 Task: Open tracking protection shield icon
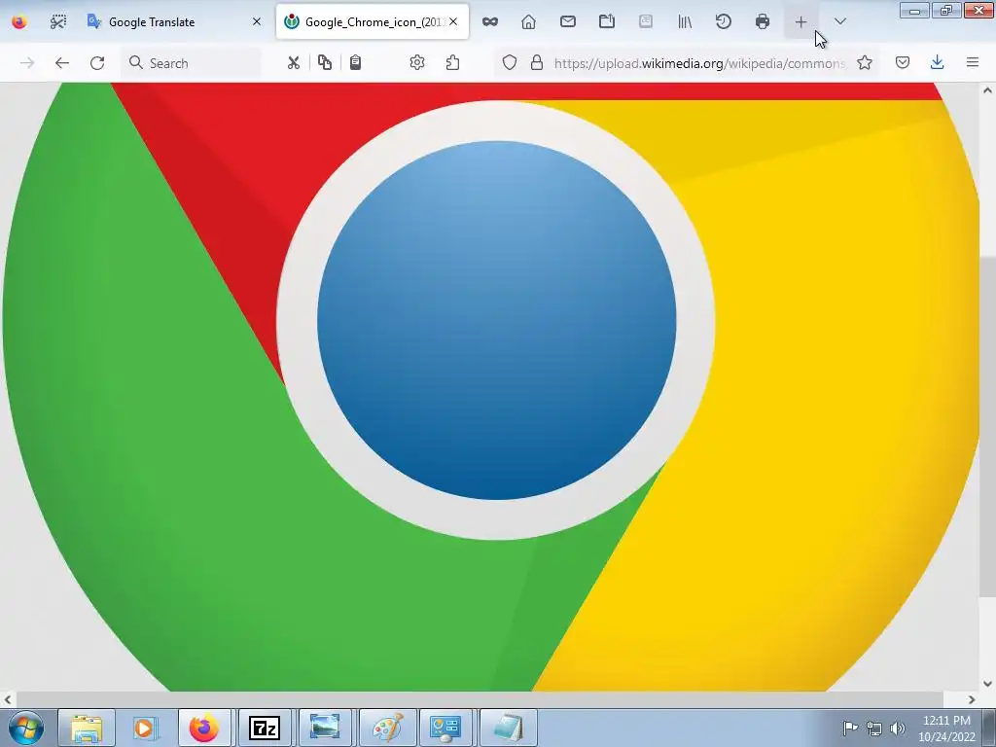pyautogui.click(x=510, y=63)
